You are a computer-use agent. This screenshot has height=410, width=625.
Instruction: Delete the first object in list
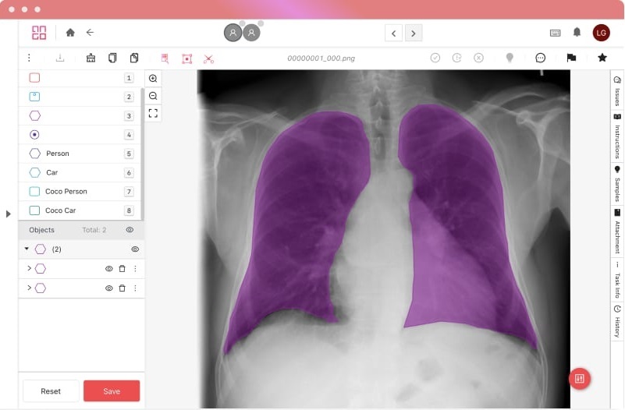click(122, 268)
